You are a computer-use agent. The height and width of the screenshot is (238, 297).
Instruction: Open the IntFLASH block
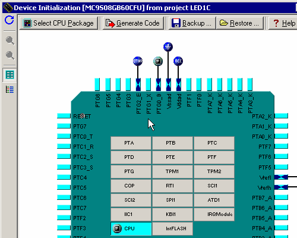point(172,228)
